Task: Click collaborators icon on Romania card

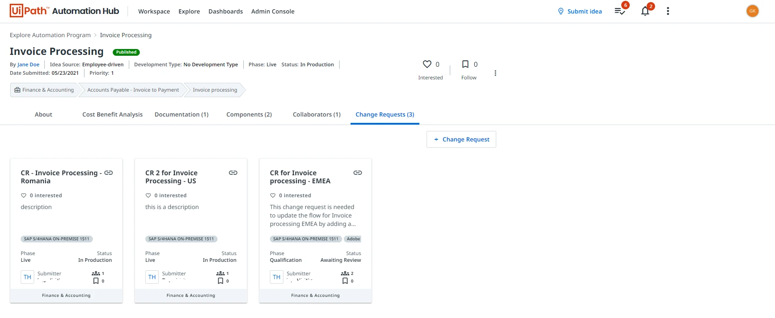Action: point(96,273)
